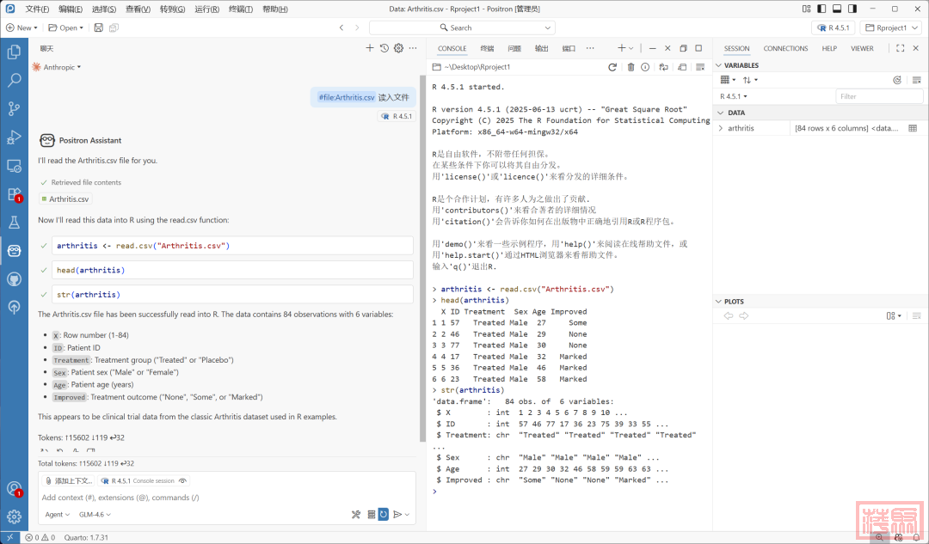Start a new chat with plus icon
Screen dimensions: 929x544
[370, 48]
